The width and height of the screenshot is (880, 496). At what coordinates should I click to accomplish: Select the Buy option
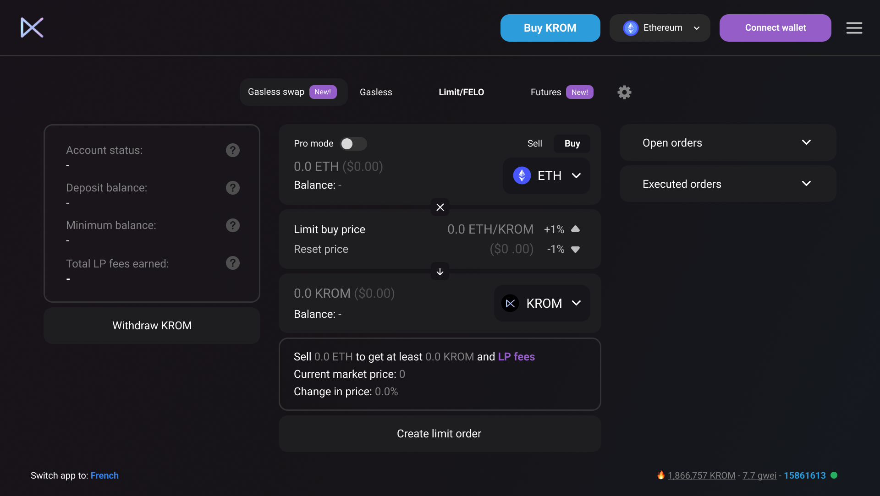(x=572, y=143)
